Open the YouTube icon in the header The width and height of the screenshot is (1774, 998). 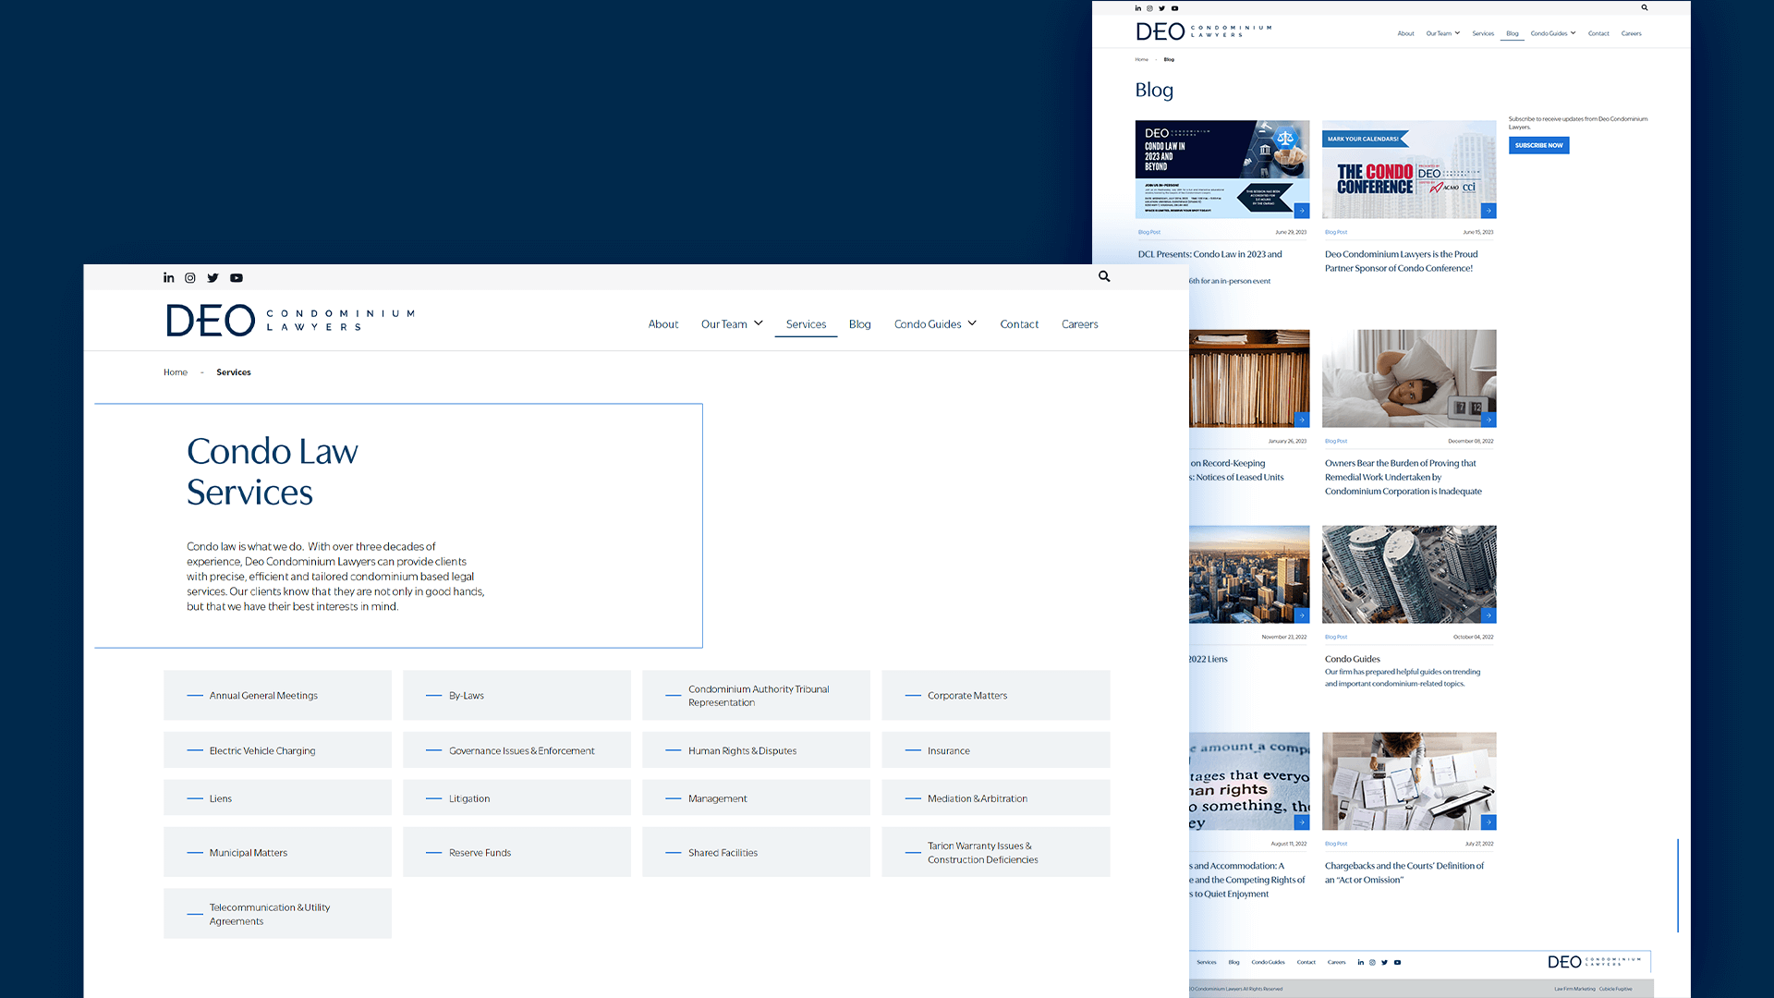[x=236, y=277]
